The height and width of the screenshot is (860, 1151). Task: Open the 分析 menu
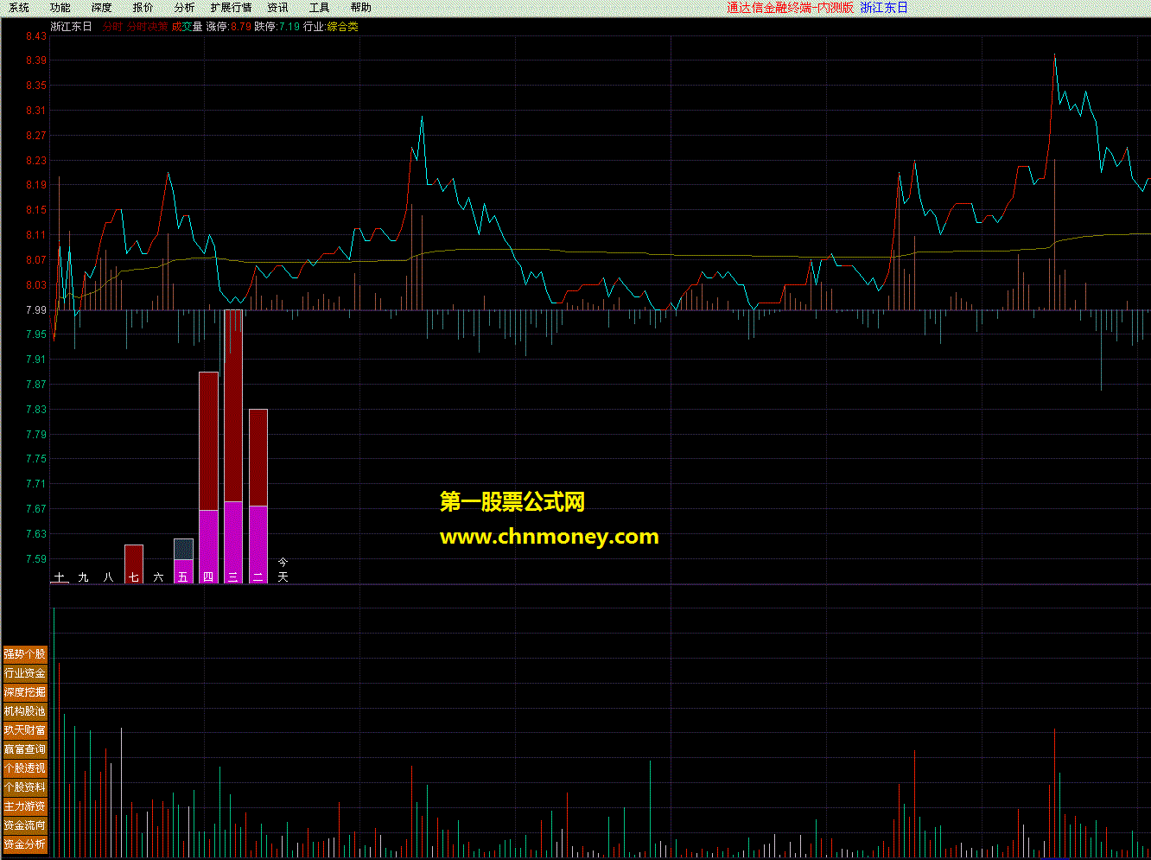(184, 8)
